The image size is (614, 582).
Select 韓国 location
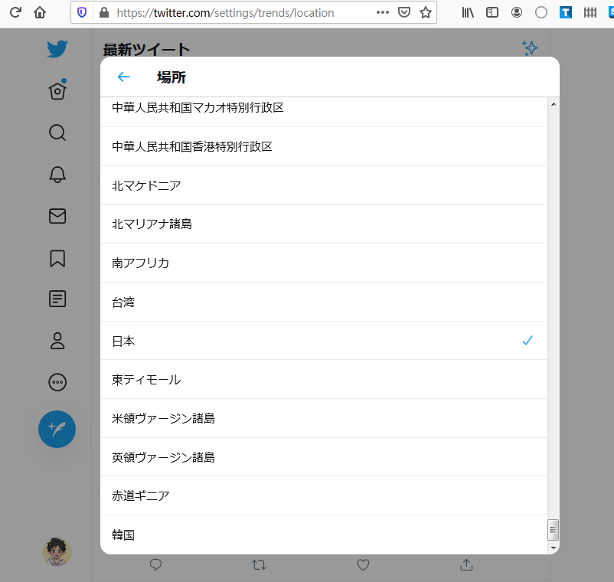(323, 535)
